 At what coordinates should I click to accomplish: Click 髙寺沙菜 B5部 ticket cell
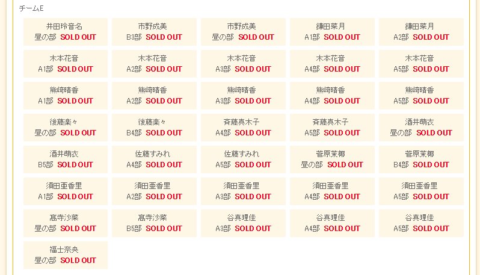[154, 223]
